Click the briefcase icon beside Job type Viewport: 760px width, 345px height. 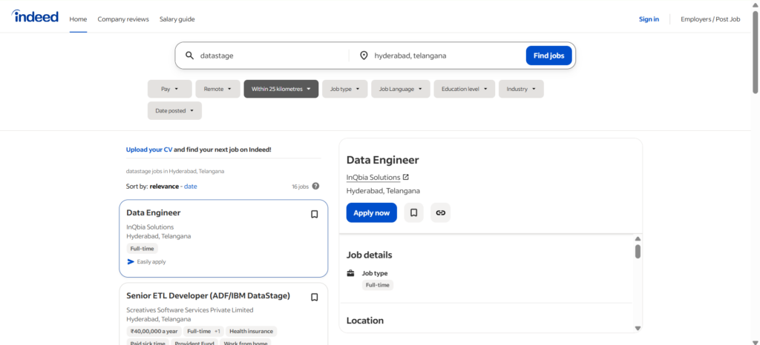pyautogui.click(x=350, y=273)
